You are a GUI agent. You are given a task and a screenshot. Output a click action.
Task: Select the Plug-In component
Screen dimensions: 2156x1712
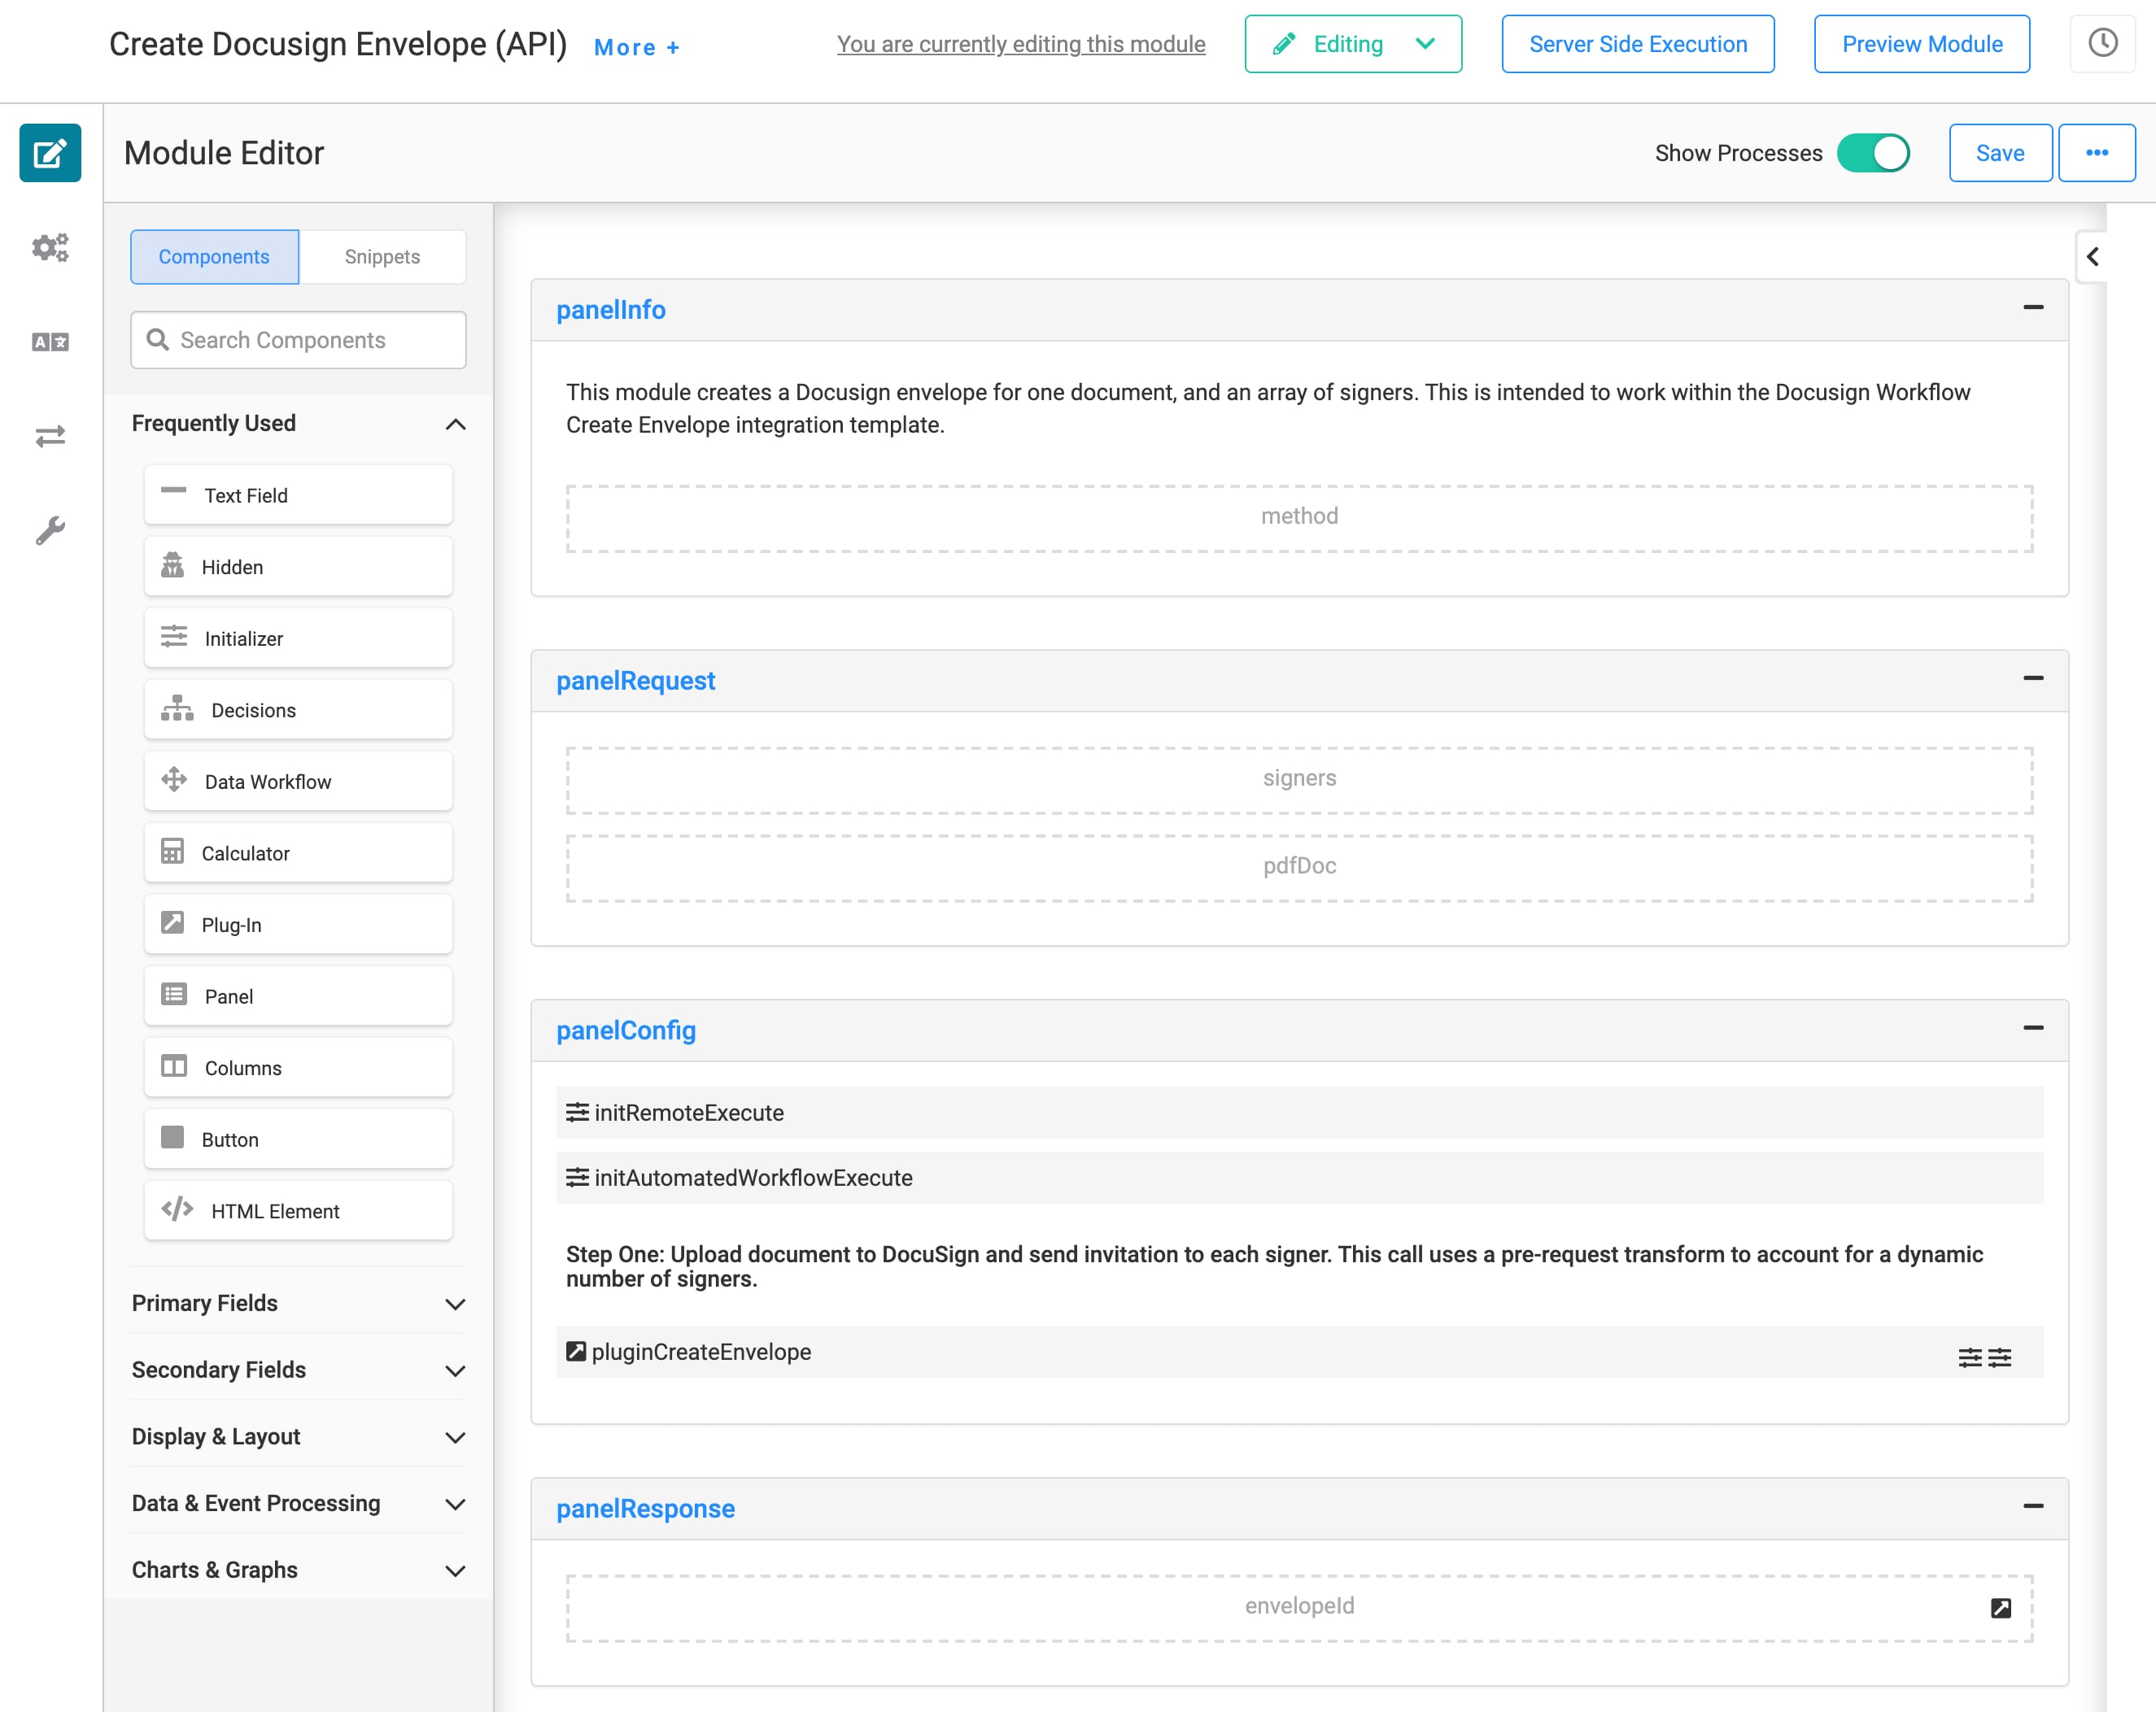tap(298, 925)
